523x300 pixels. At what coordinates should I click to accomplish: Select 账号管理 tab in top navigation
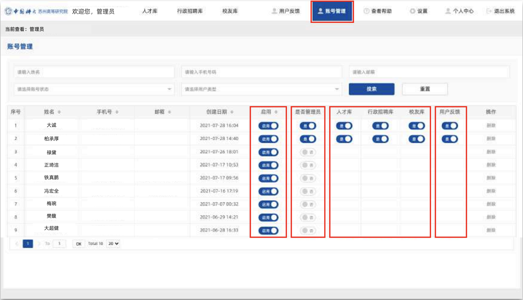tap(332, 11)
